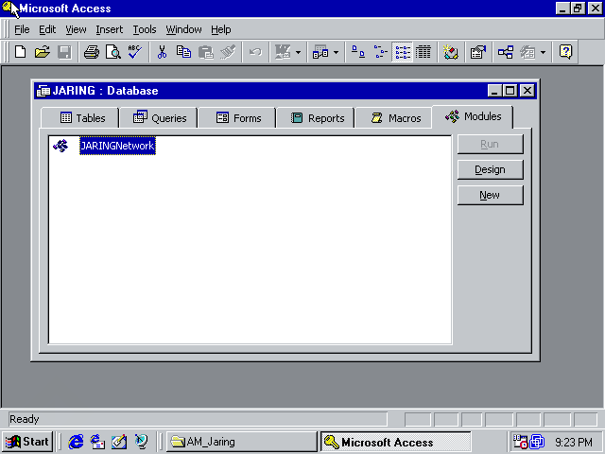Switch to Details view icon
This screenshot has height=454, width=605.
coord(423,52)
